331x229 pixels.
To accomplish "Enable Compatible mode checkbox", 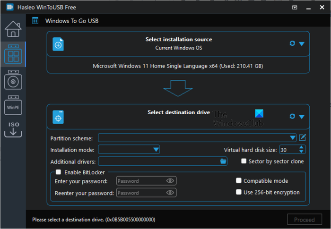I will click(x=238, y=180).
